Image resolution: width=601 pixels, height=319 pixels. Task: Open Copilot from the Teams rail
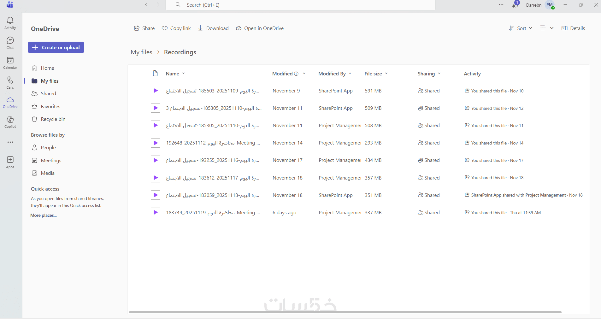[x=10, y=122]
